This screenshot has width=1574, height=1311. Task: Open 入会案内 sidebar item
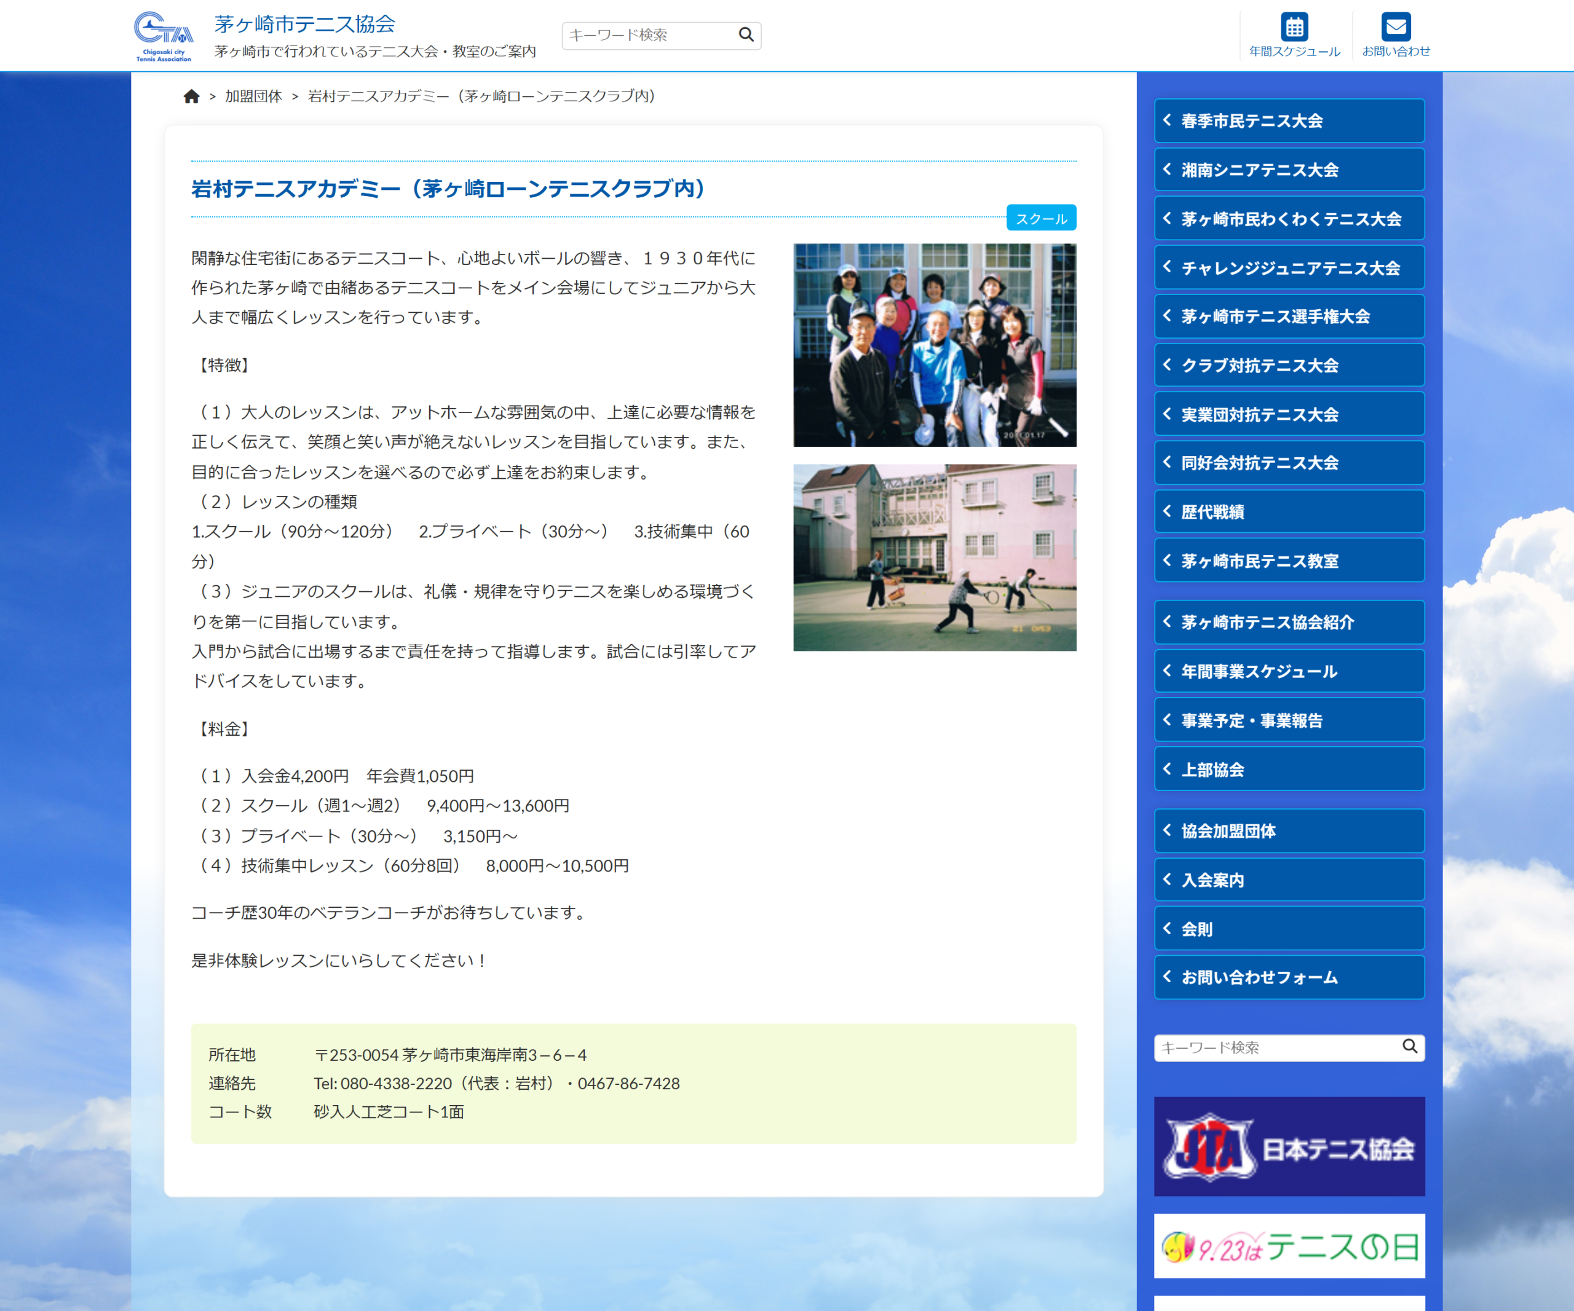tap(1289, 880)
